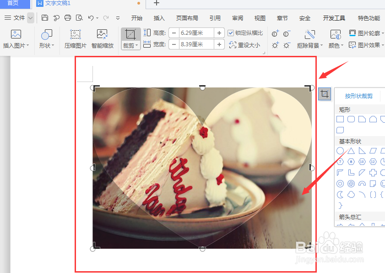Click the 图片轮廓 (Picture Outline) icon
385x273 pixels.
(x=352, y=33)
